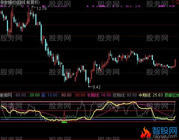This screenshot has width=179, height=140.
Task: Select the 9.42 low price label
Action: click(x=97, y=87)
